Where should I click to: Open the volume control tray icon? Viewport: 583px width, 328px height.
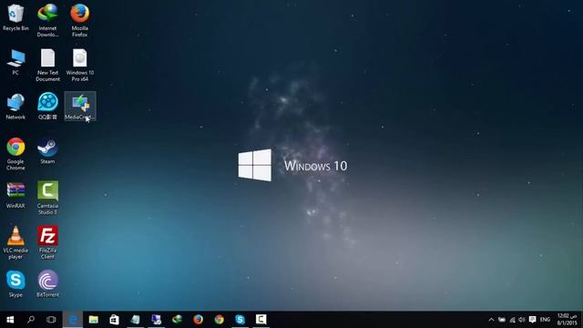(522, 320)
